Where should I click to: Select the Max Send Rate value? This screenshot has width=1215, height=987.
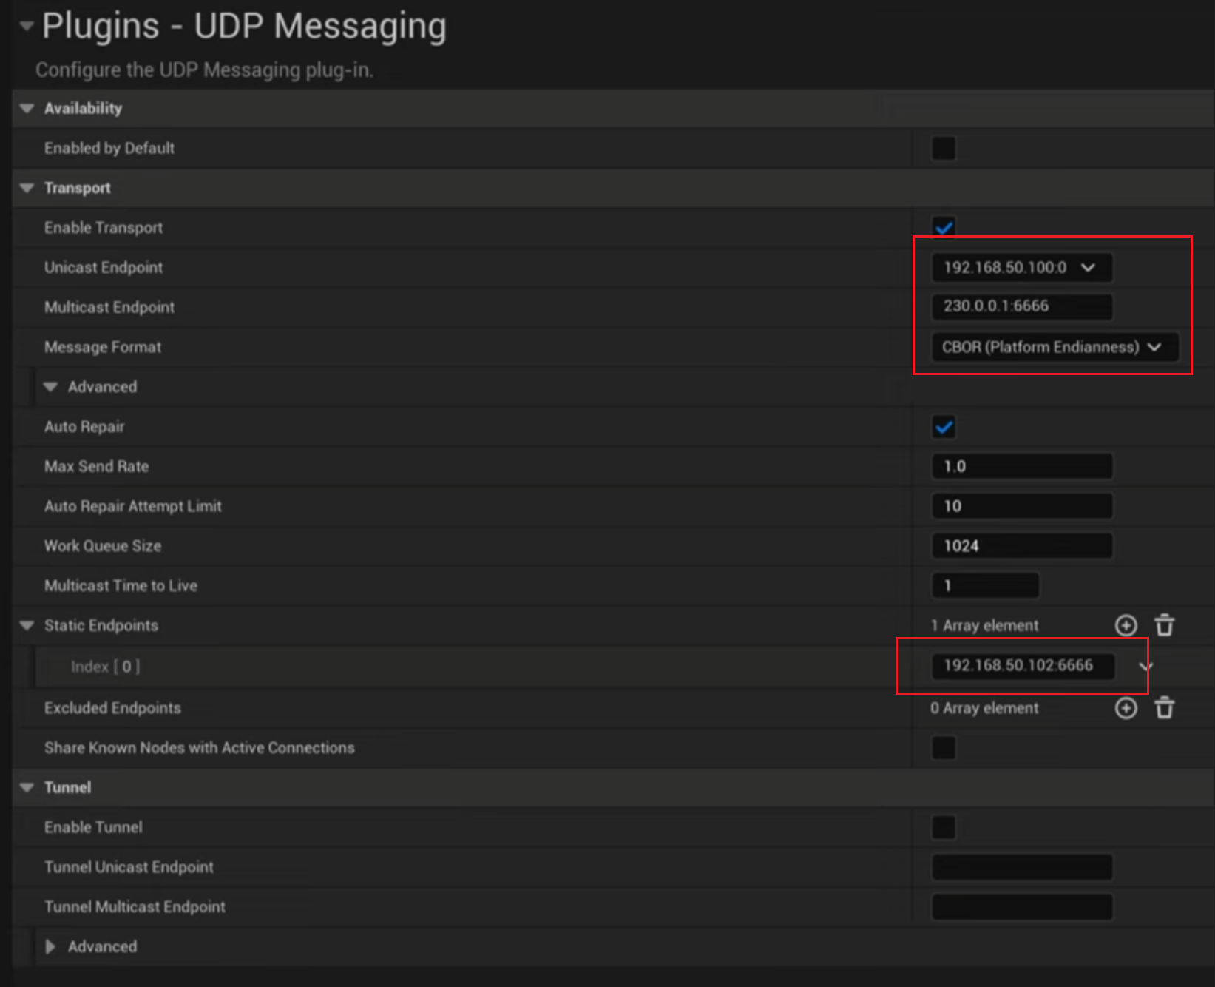coord(1021,466)
